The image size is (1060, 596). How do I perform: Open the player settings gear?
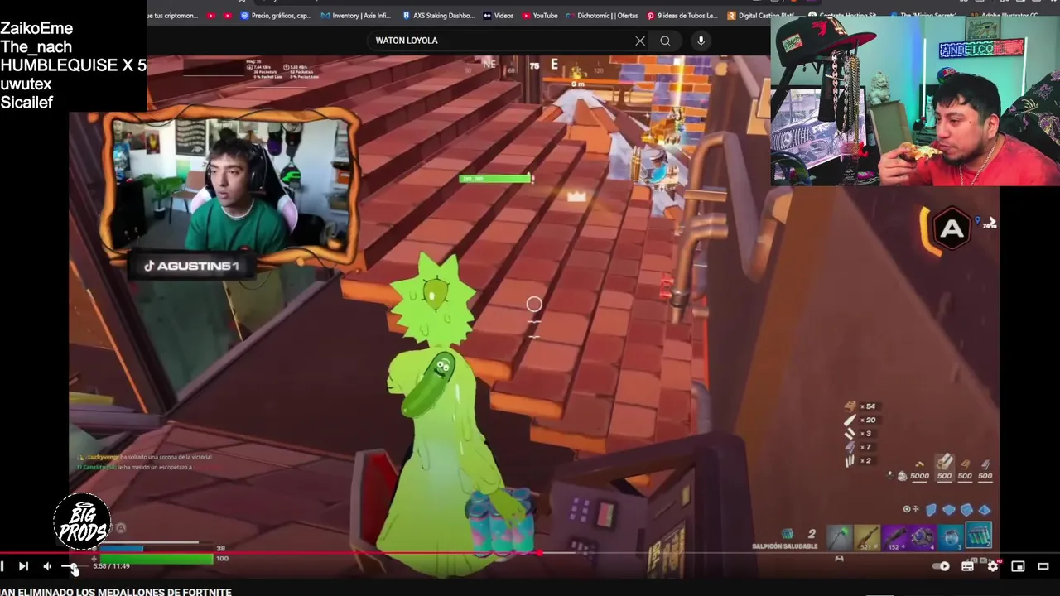[993, 566]
